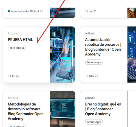Click Artículo label above Brecha digital

(x=90, y=98)
